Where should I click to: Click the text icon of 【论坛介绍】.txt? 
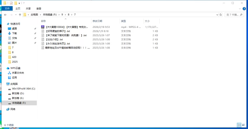coord(43,39)
